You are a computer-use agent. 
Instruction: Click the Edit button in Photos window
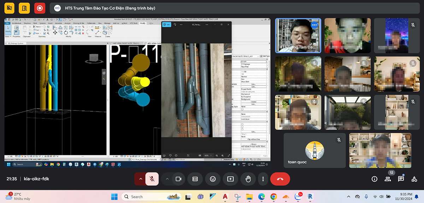(166, 24)
